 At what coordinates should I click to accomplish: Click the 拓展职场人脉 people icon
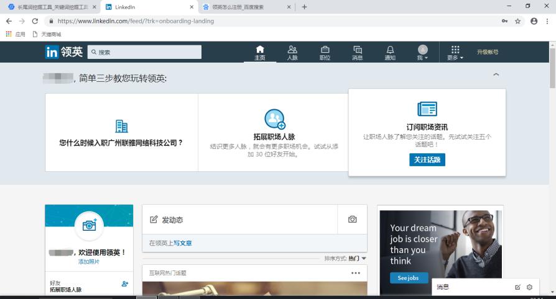point(275,119)
